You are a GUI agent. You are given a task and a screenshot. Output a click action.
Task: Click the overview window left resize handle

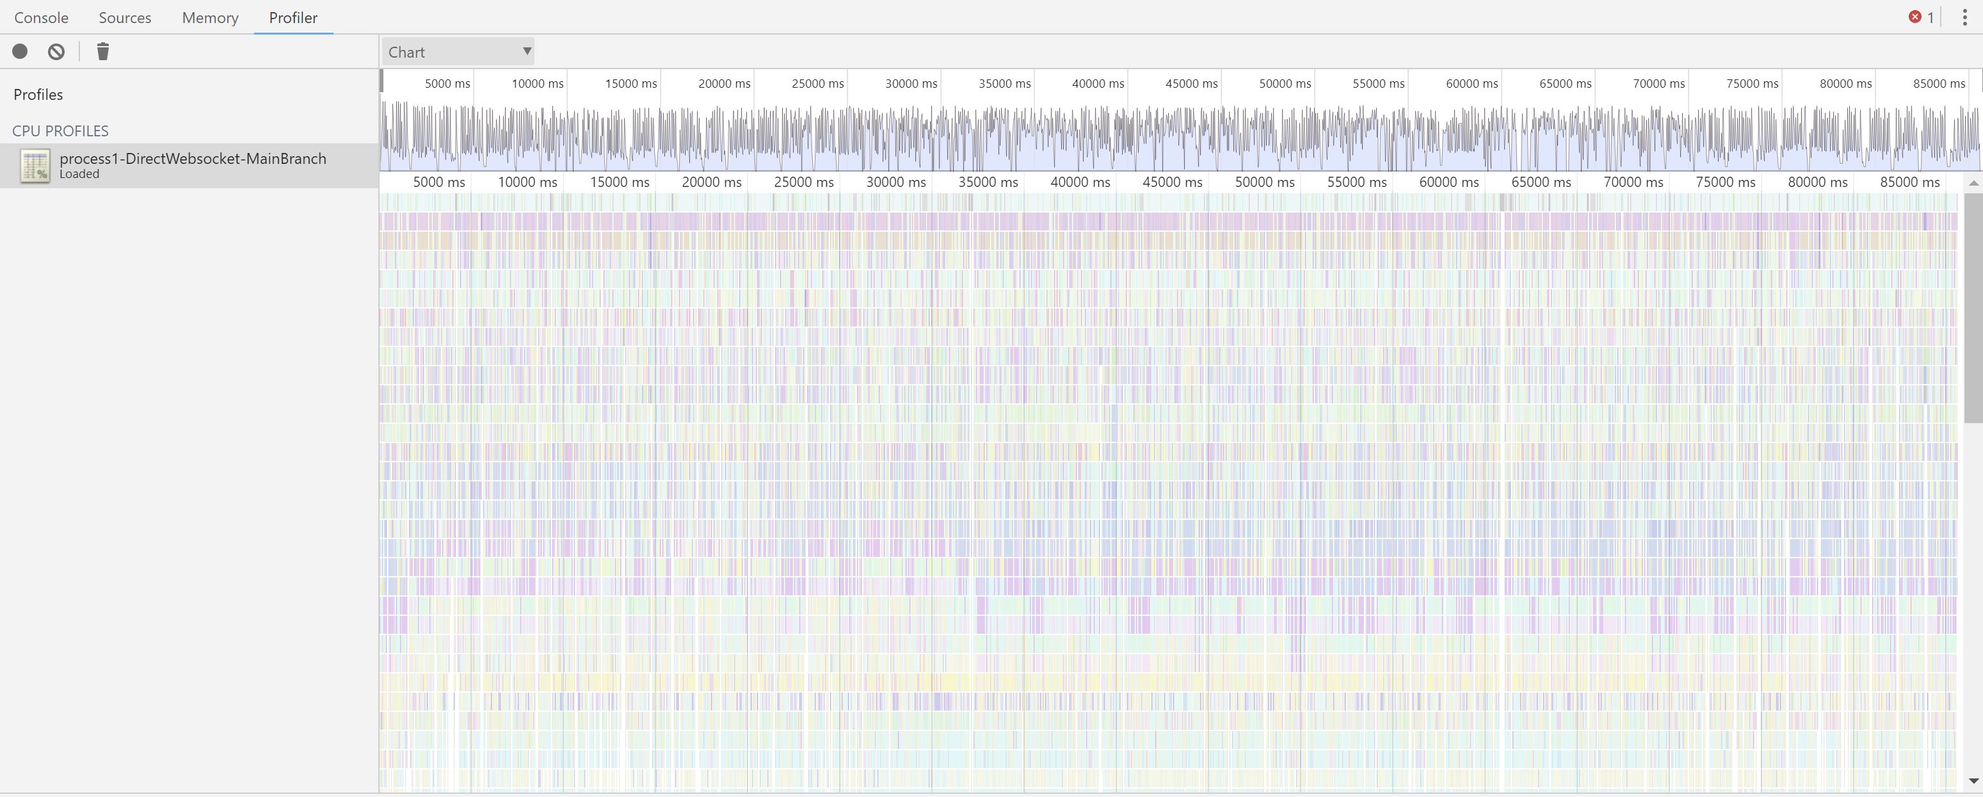(x=382, y=81)
